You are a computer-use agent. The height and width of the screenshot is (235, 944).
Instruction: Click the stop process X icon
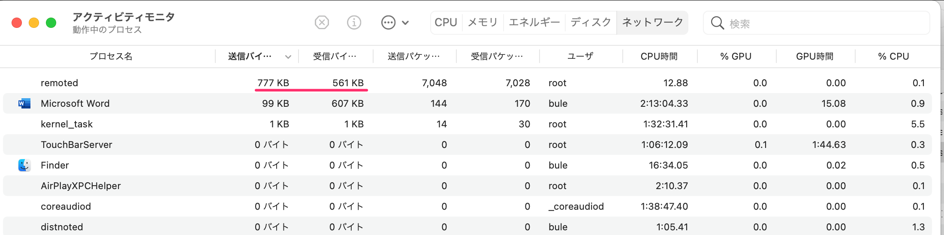322,22
